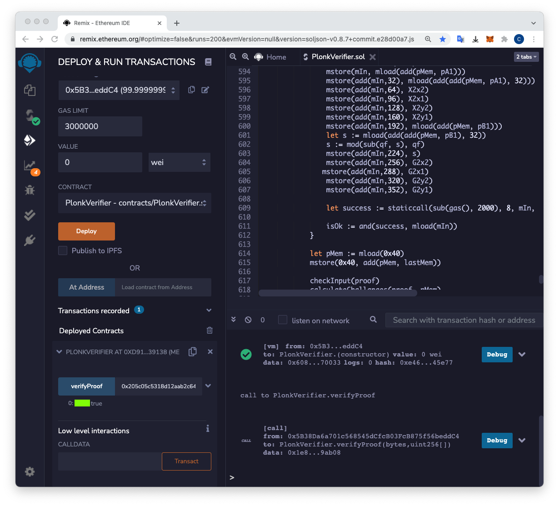
Task: Open the Plugin manager plug icon
Action: coord(30,240)
